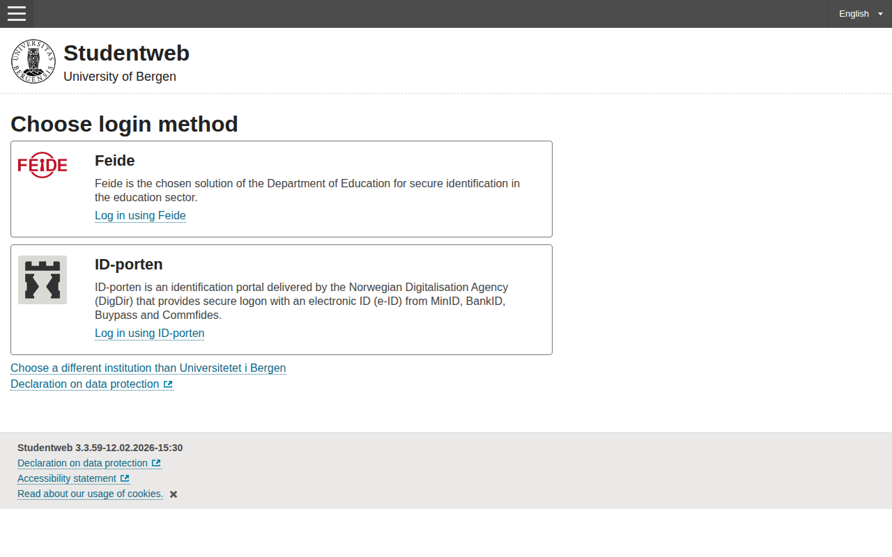Click the University of Bergen owl logo
The height and width of the screenshot is (557, 892).
coord(33,61)
